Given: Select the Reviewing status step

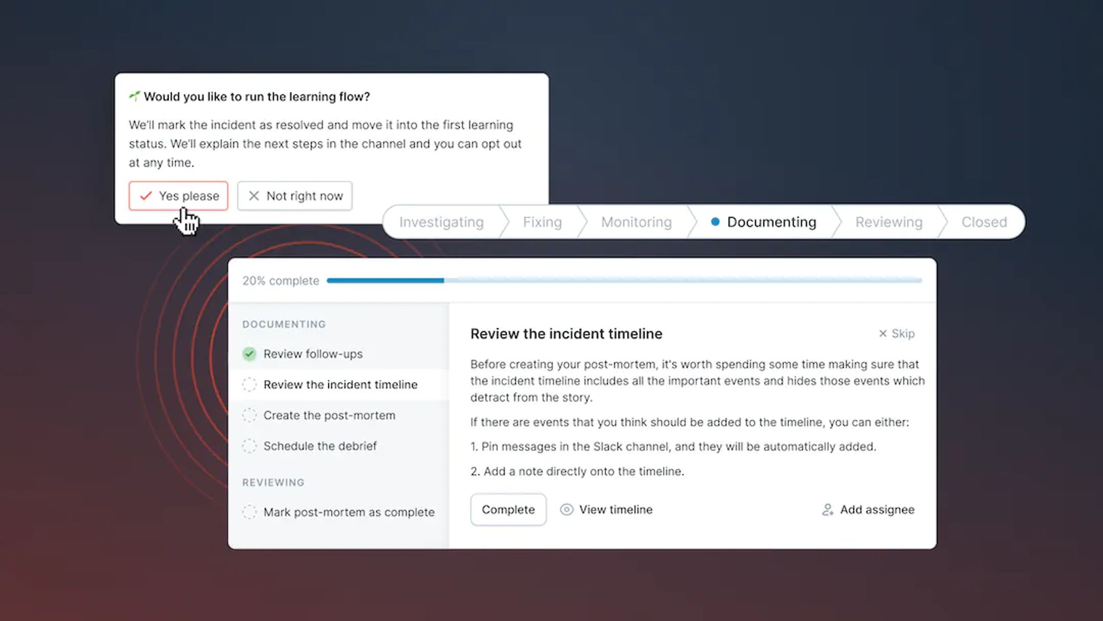Looking at the screenshot, I should tap(888, 222).
